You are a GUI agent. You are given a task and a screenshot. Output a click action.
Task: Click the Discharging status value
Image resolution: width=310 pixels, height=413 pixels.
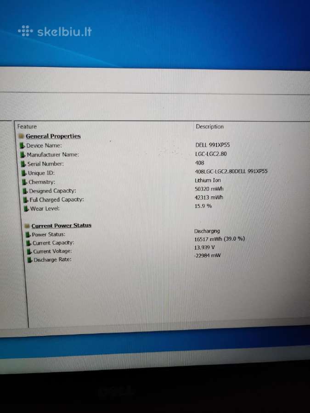pos(207,231)
